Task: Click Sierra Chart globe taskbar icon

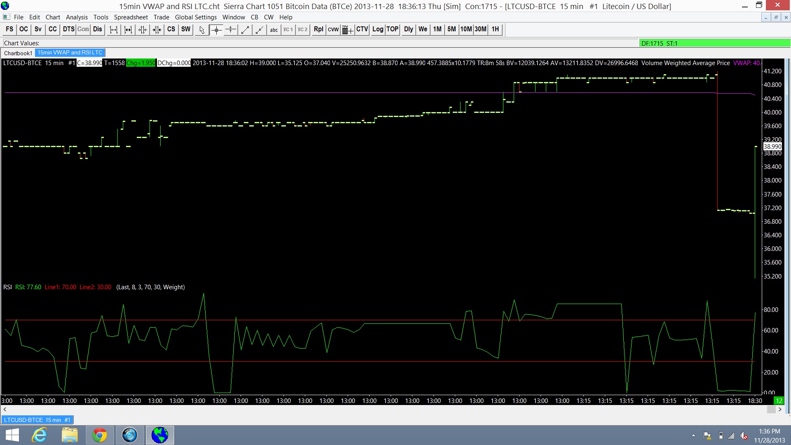Action: coord(160,435)
